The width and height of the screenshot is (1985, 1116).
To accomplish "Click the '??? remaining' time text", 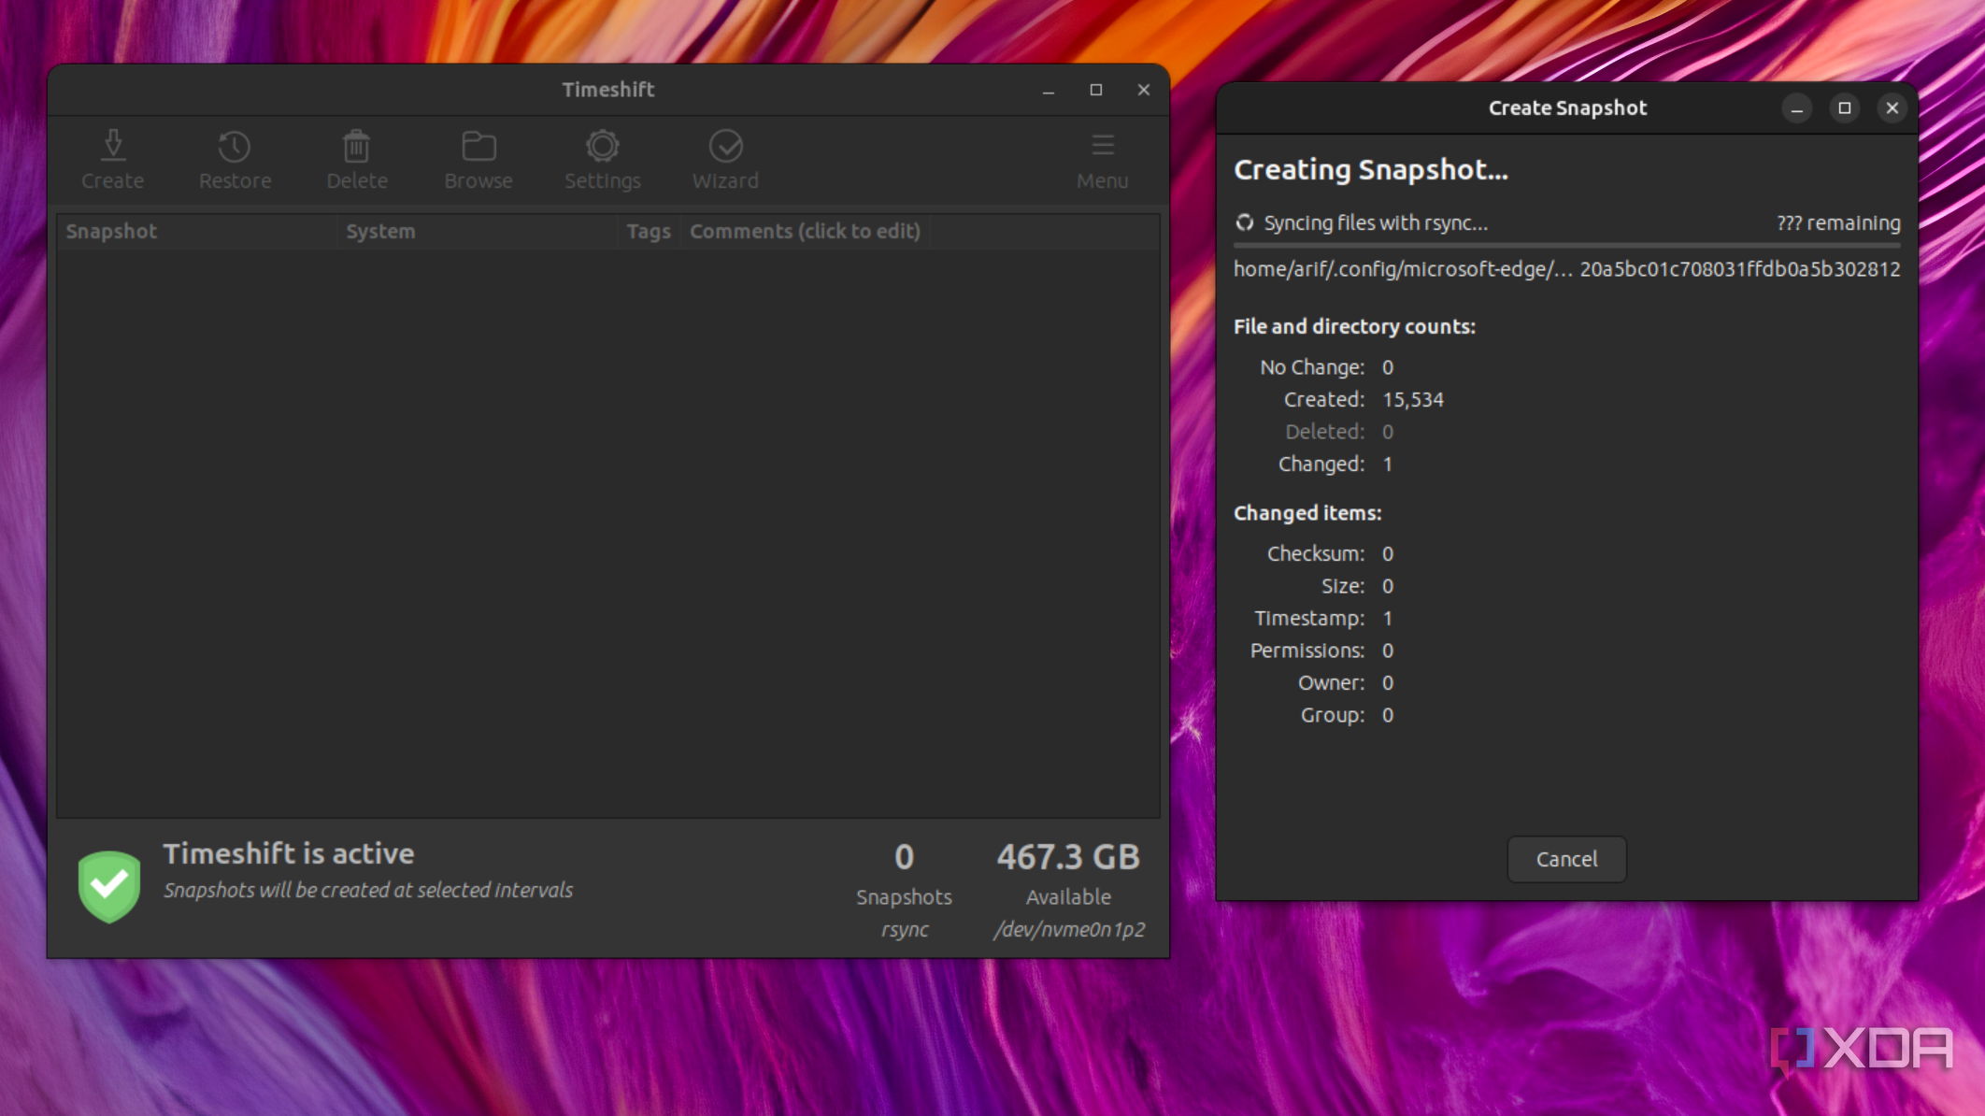I will 1838,222.
